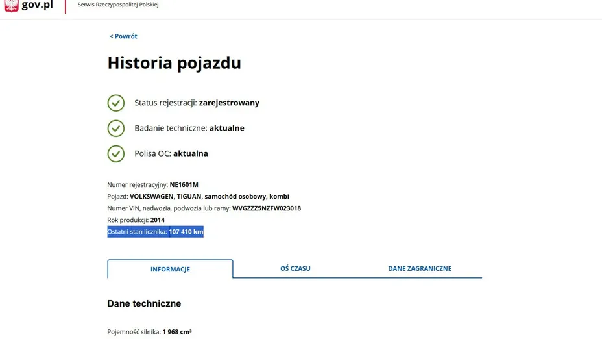Click the green checkmark beside Badanie techniczne
This screenshot has width=602, height=339.
(115, 128)
